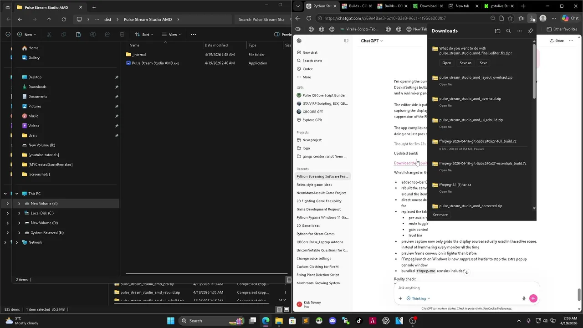The image size is (583, 328).
Task: Jump to bottom arrow in ChatGPT conversation
Action: pos(466,272)
